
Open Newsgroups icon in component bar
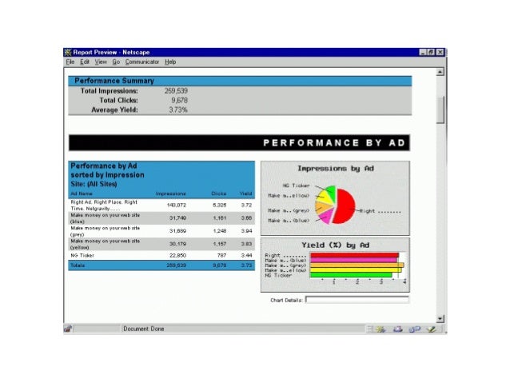pos(414,329)
